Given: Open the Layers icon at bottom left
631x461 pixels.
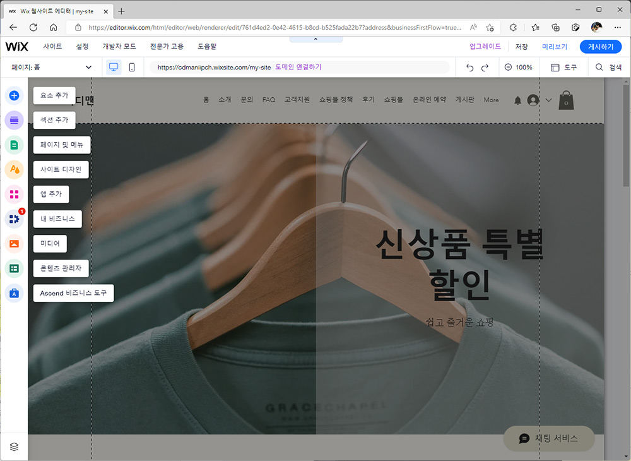Looking at the screenshot, I should click(x=14, y=446).
